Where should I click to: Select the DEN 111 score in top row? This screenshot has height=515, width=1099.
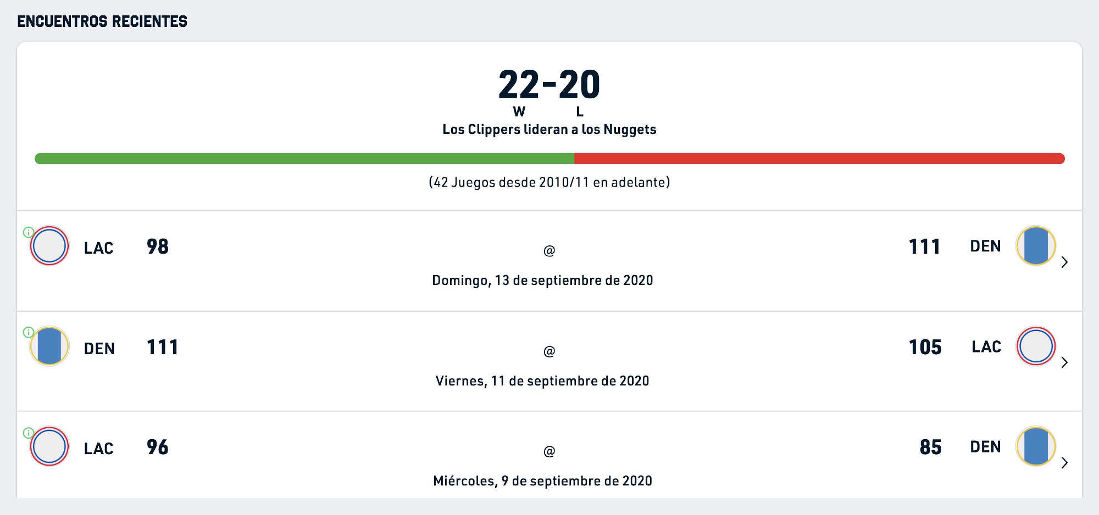click(954, 247)
